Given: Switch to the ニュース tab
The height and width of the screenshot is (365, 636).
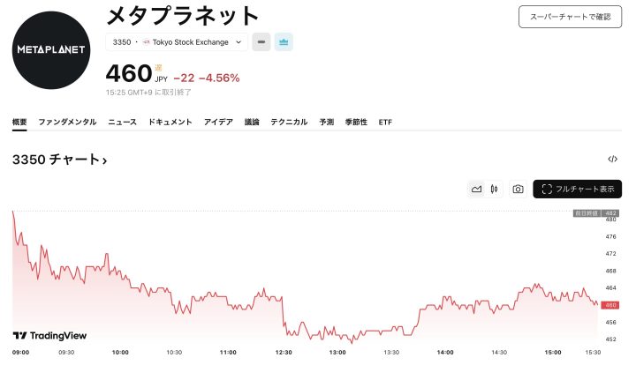Looking at the screenshot, I should [122, 122].
